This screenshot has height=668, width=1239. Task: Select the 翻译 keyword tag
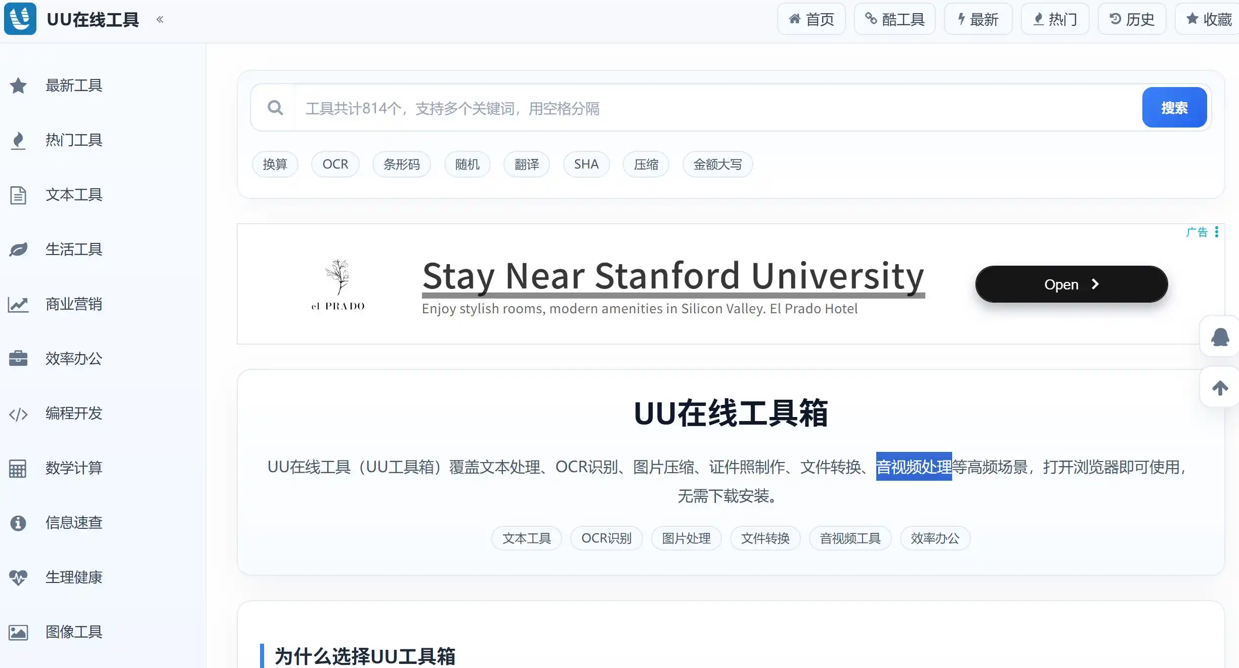[x=527, y=164]
